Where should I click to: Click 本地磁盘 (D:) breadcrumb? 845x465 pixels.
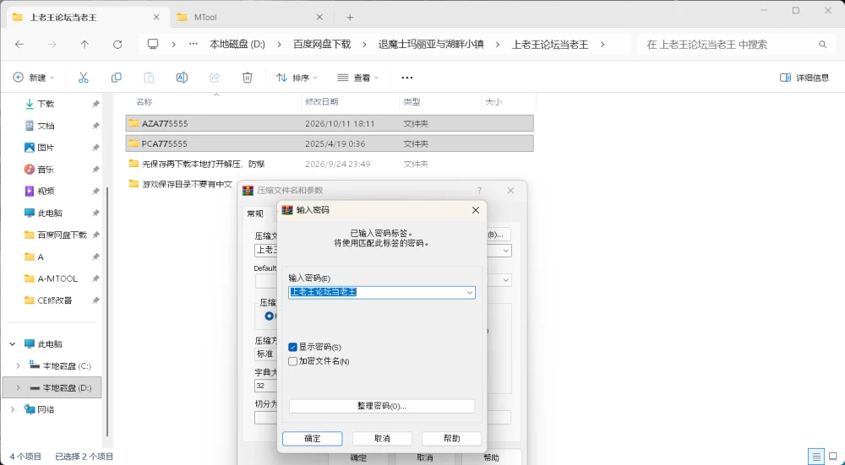coord(237,45)
